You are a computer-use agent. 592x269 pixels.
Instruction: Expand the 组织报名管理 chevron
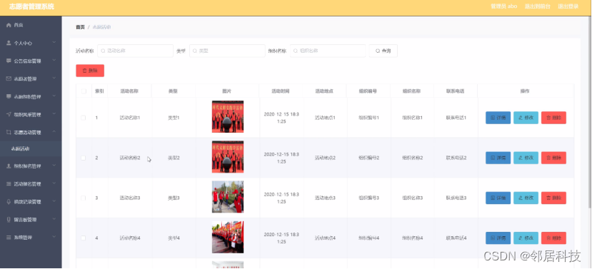point(54,166)
